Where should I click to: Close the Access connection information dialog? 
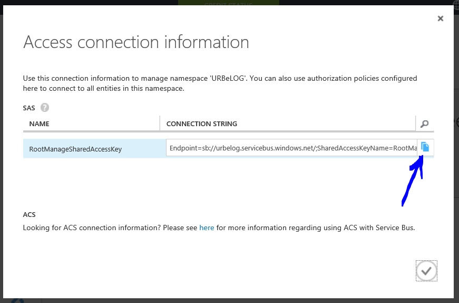click(441, 18)
